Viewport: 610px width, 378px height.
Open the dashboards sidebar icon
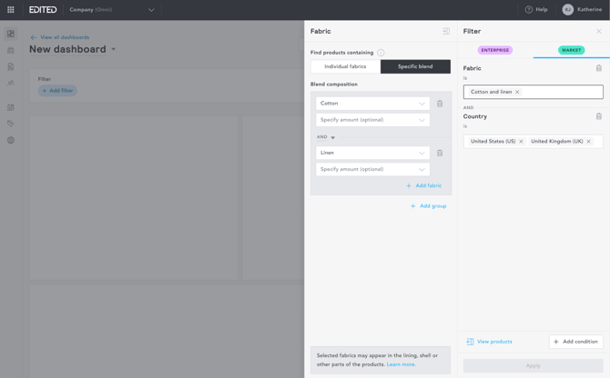(11, 34)
